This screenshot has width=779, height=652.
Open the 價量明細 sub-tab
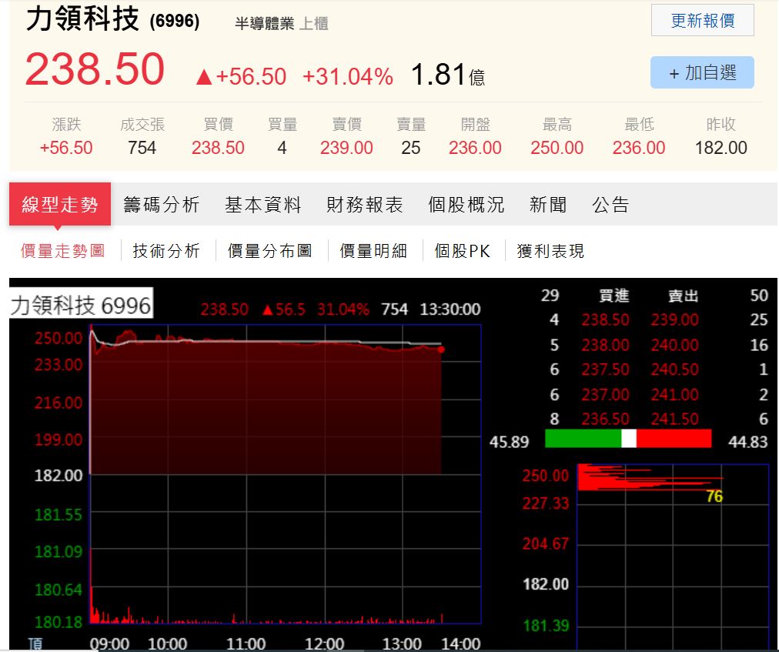373,250
